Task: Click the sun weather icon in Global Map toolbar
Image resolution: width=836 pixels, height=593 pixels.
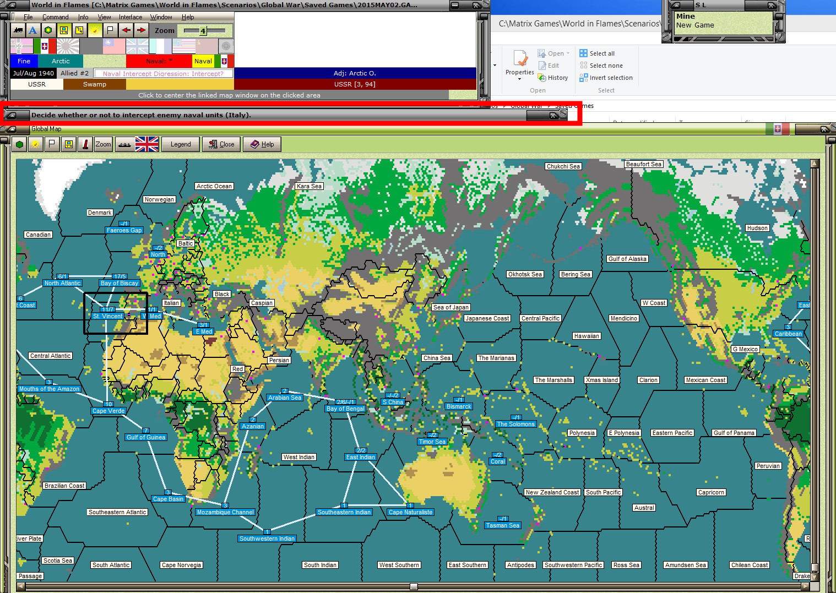Action: click(35, 144)
